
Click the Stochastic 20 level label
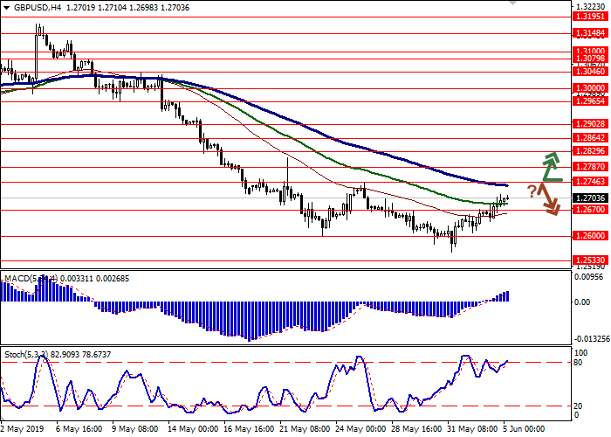click(578, 406)
